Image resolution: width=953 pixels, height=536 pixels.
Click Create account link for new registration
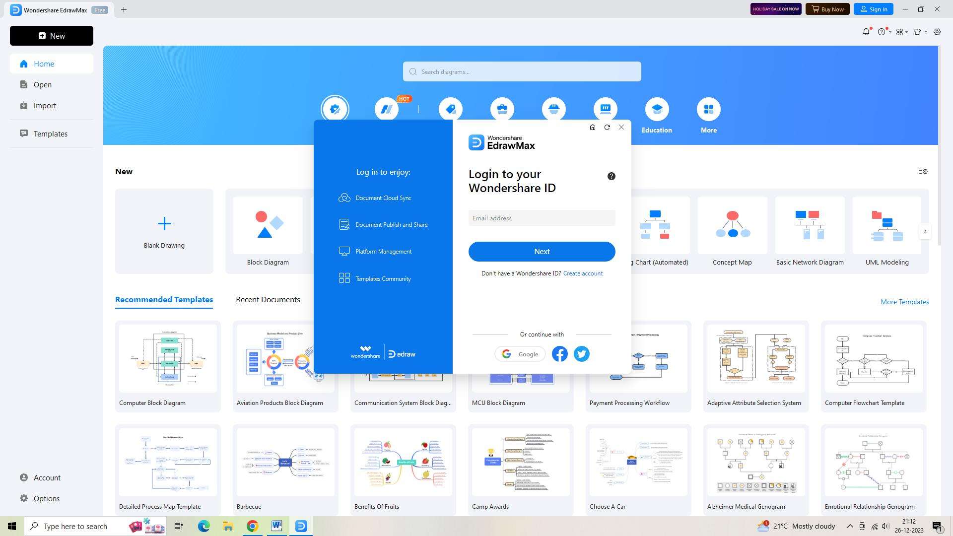point(583,273)
